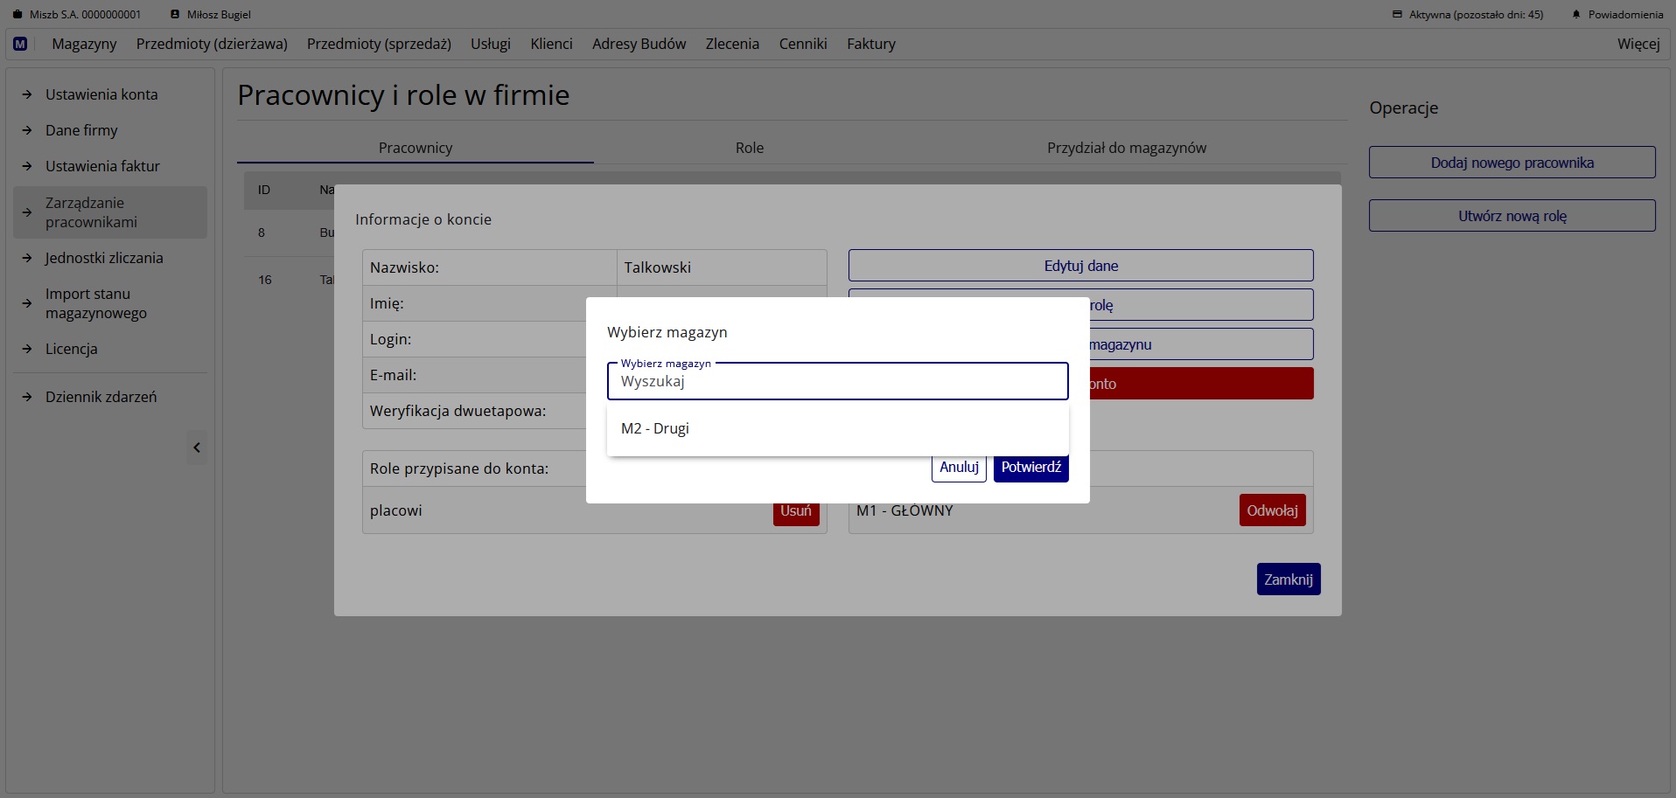The image size is (1676, 798).
Task: Collapse the sidebar with the chevron arrow
Action: [x=197, y=448]
